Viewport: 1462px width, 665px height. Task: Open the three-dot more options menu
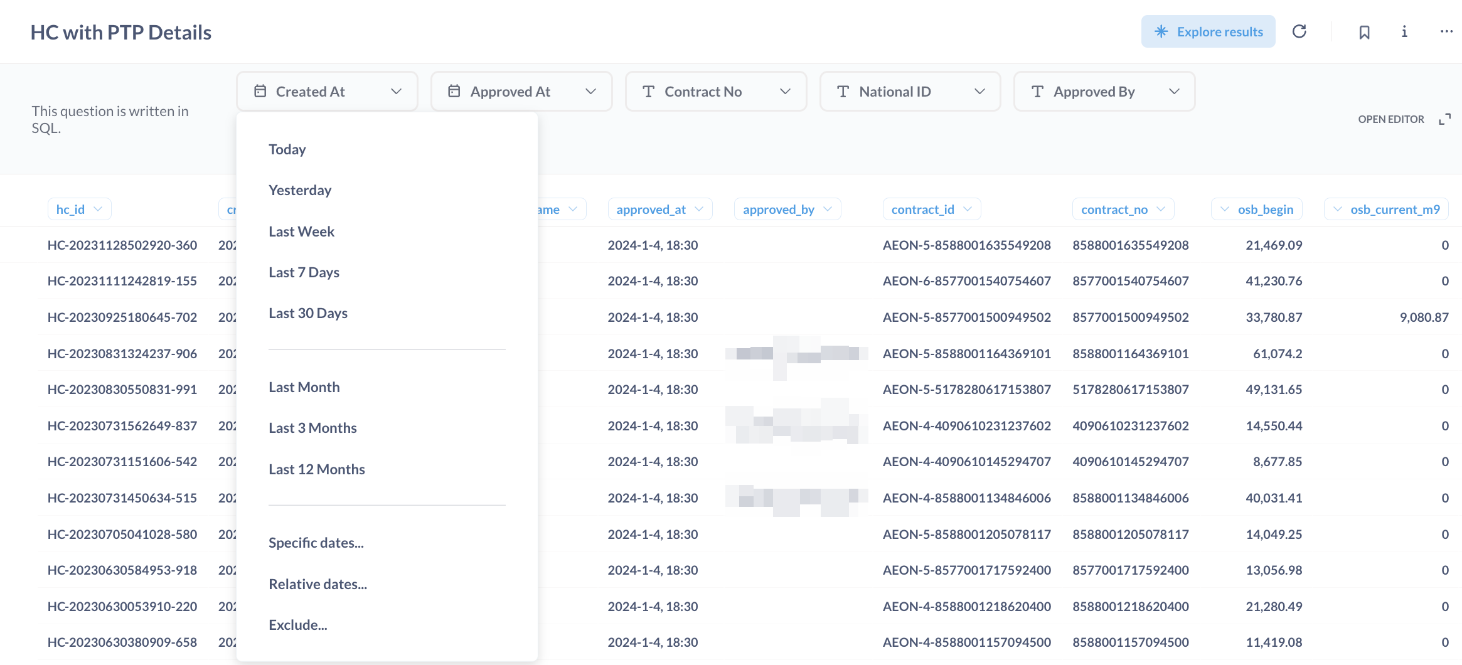click(x=1446, y=31)
